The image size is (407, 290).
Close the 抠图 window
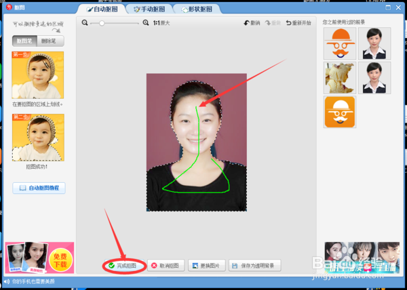pos(398,7)
